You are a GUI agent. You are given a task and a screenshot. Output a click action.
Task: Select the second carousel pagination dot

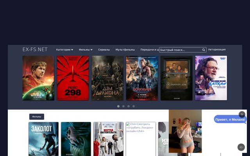(123, 106)
